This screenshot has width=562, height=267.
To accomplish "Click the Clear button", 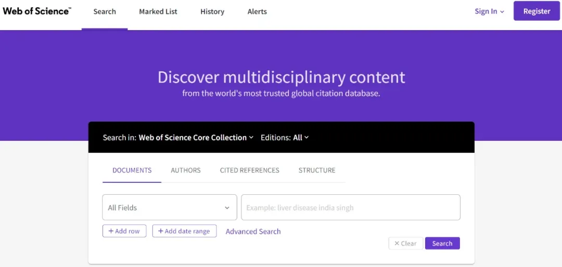I will tap(405, 244).
